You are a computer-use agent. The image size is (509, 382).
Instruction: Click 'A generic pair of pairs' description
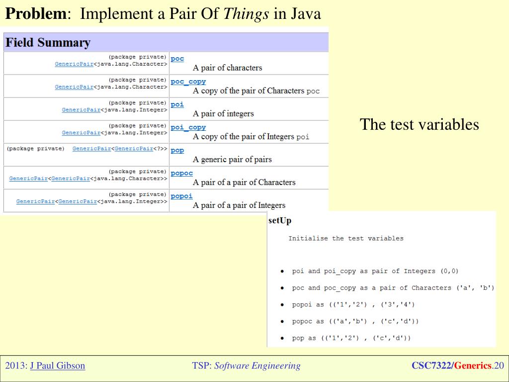click(x=232, y=160)
